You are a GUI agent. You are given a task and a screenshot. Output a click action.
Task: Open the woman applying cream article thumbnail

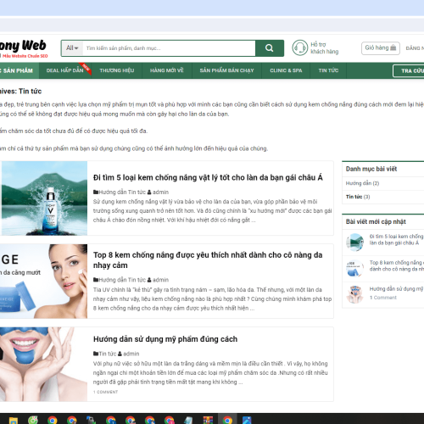click(x=43, y=282)
